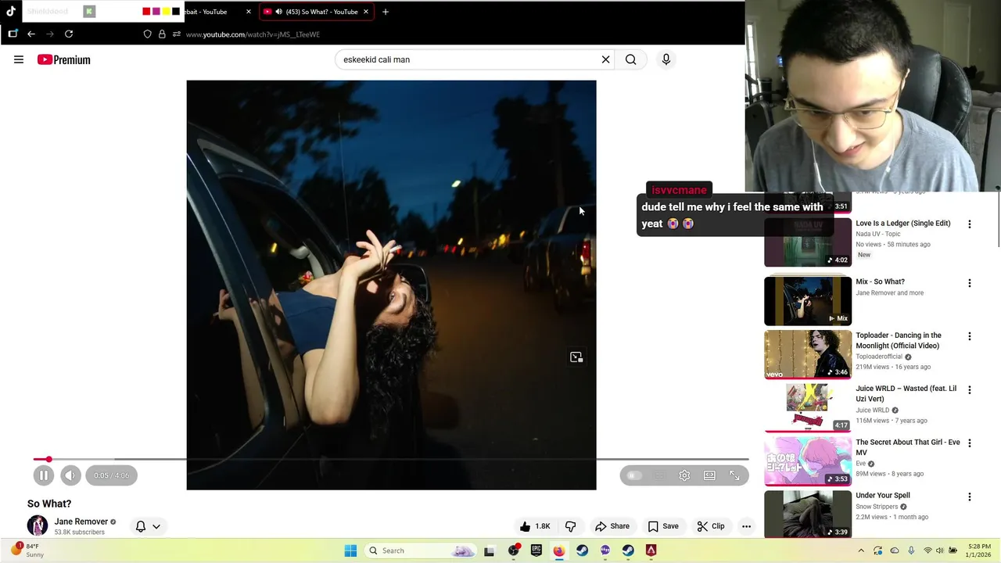Run search with magnifier button
Image resolution: width=1001 pixels, height=563 pixels.
pyautogui.click(x=630, y=59)
